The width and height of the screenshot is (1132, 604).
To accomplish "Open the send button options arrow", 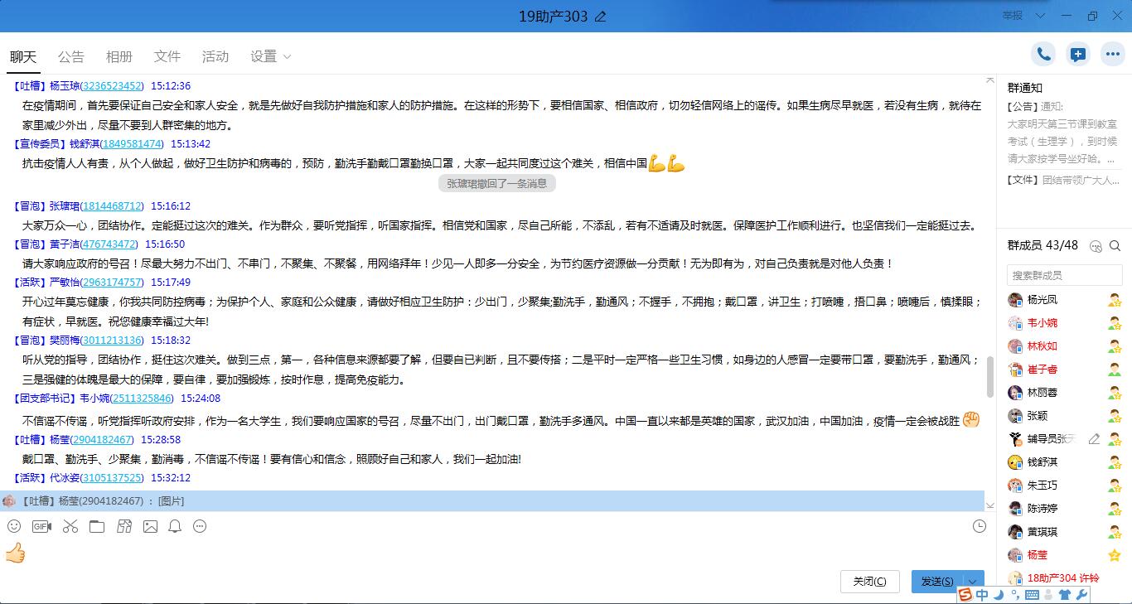I will [974, 582].
